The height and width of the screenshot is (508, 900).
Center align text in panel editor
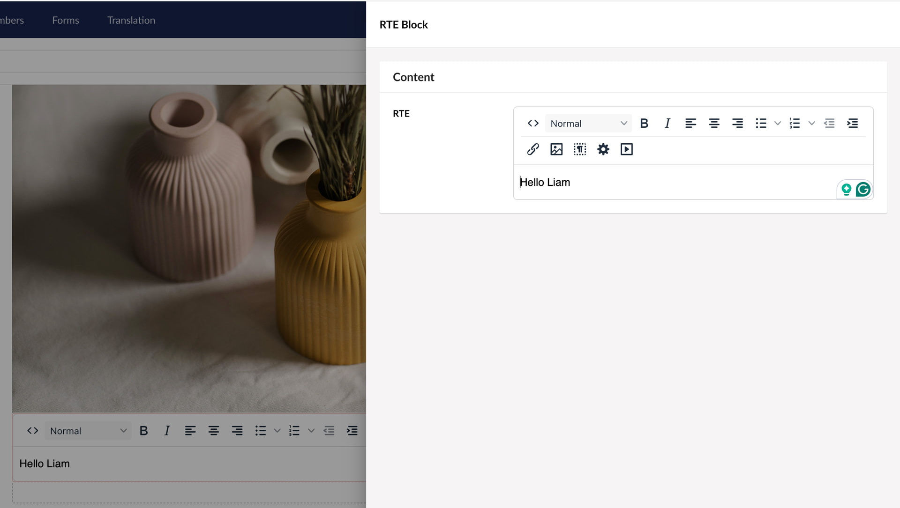click(x=714, y=123)
